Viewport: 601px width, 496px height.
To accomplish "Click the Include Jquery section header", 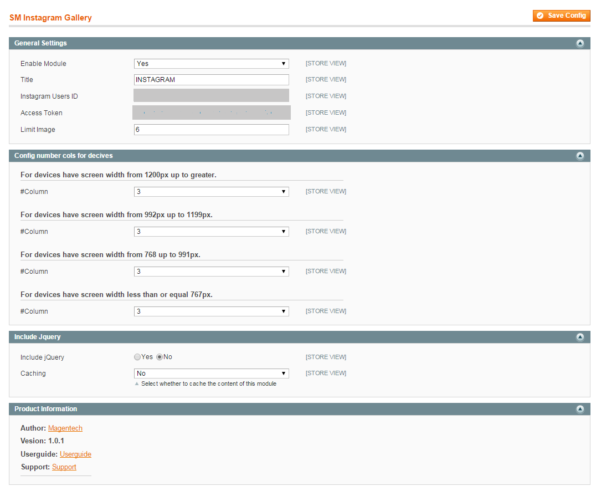I will tap(299, 337).
